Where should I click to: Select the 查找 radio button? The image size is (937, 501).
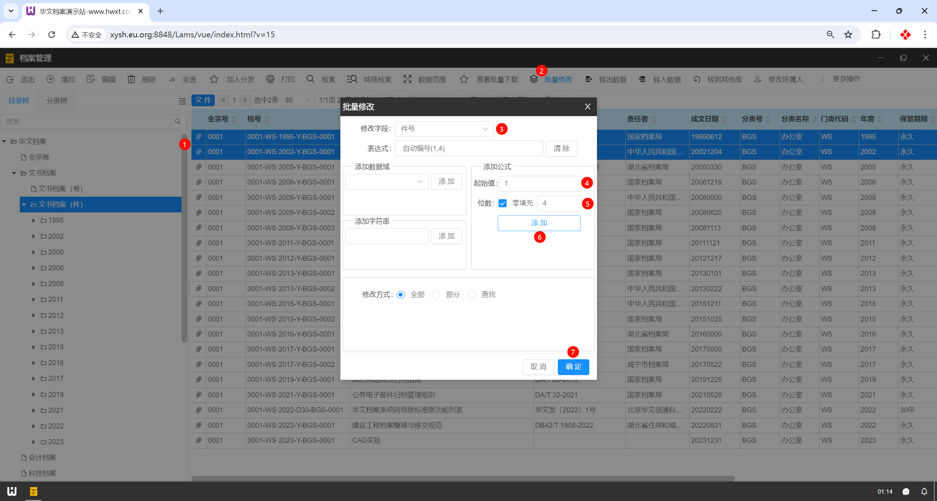472,295
